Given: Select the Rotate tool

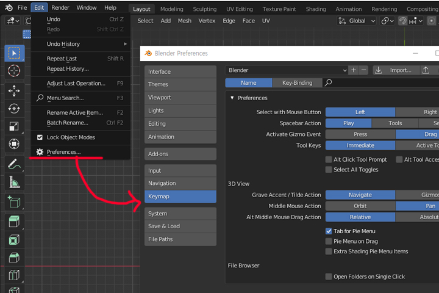Looking at the screenshot, I should click(14, 109).
